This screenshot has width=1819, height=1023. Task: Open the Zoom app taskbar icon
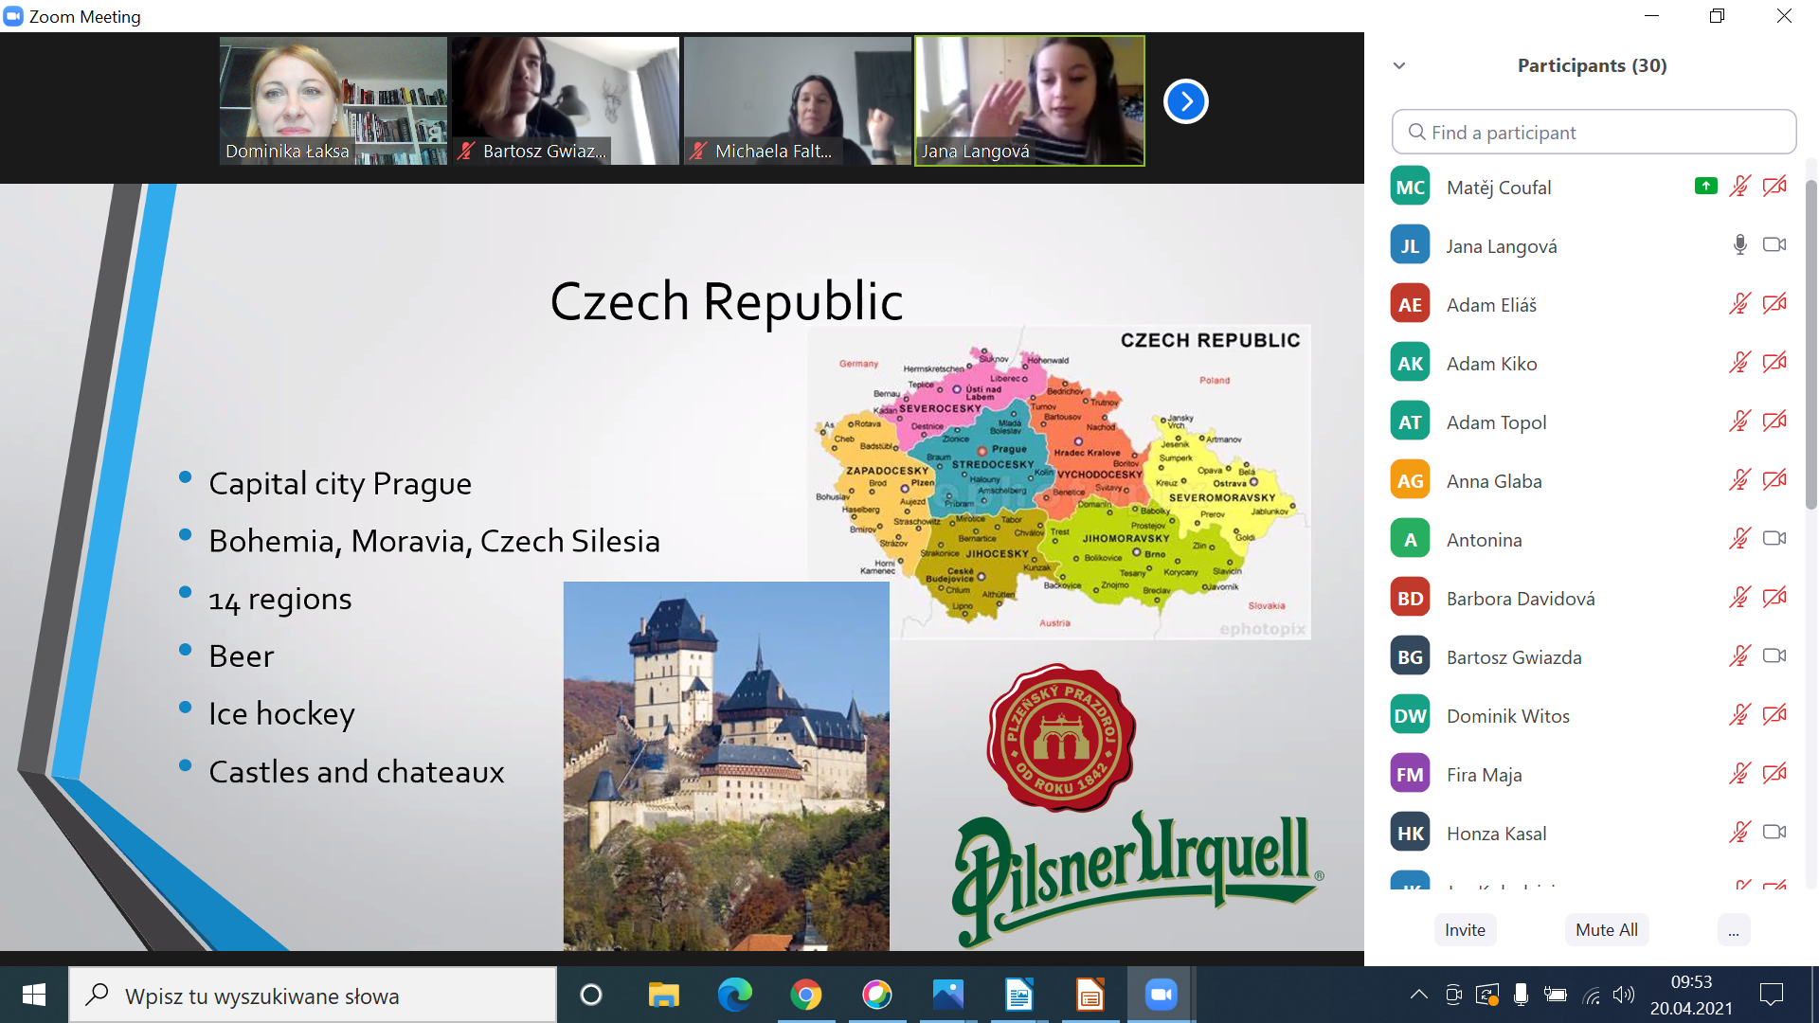point(1161,995)
